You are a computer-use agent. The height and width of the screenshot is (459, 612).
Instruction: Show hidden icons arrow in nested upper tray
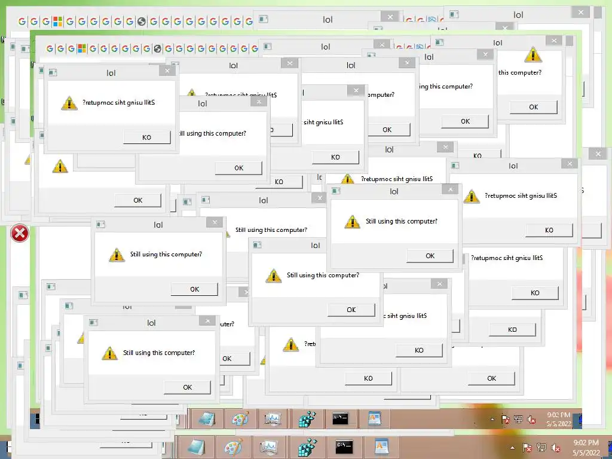tap(492, 420)
